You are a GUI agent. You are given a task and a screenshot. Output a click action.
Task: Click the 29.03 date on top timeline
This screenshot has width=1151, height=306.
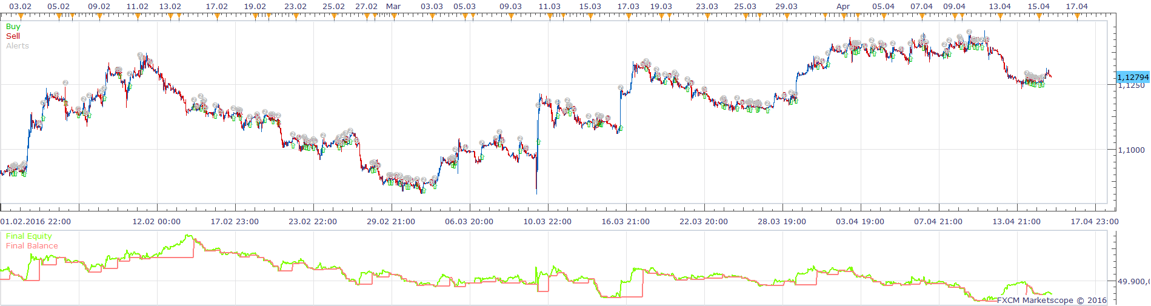click(786, 6)
